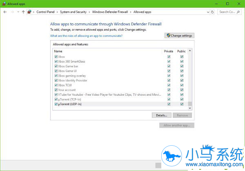The width and height of the screenshot is (245, 171).
Task: Toggle Xbox Game UI checkbox
Action: pyautogui.click(x=56, y=71)
